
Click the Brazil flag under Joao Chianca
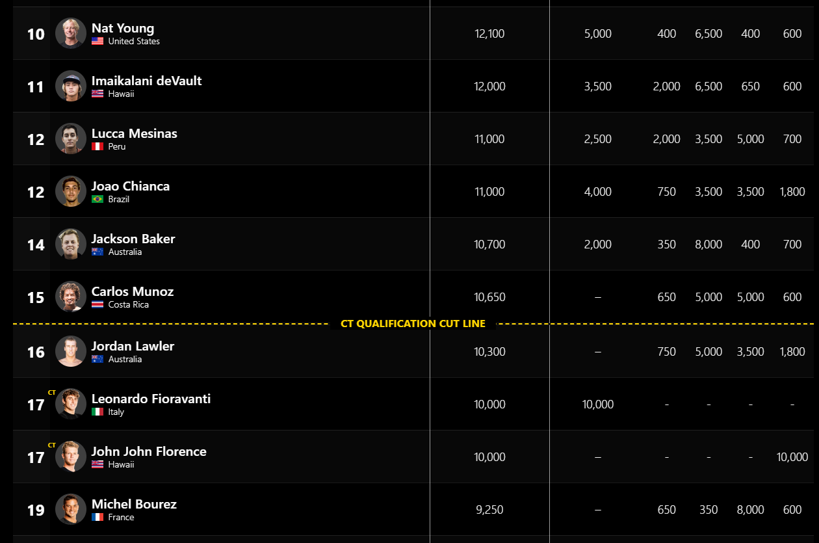tap(97, 199)
